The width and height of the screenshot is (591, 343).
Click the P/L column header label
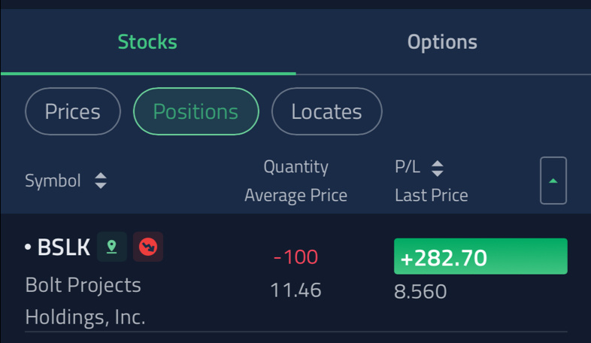[x=408, y=166]
